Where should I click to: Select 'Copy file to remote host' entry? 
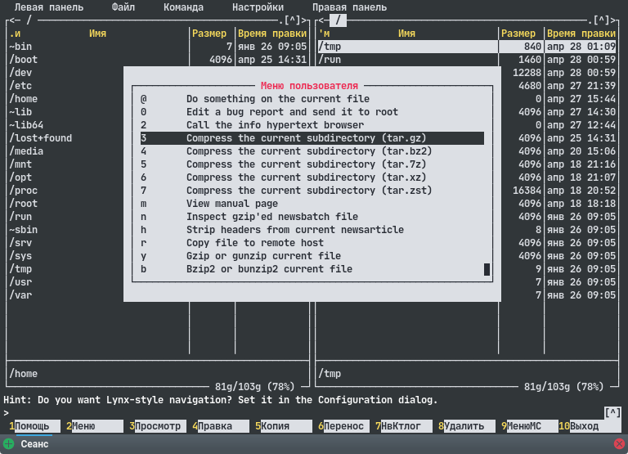click(x=312, y=243)
